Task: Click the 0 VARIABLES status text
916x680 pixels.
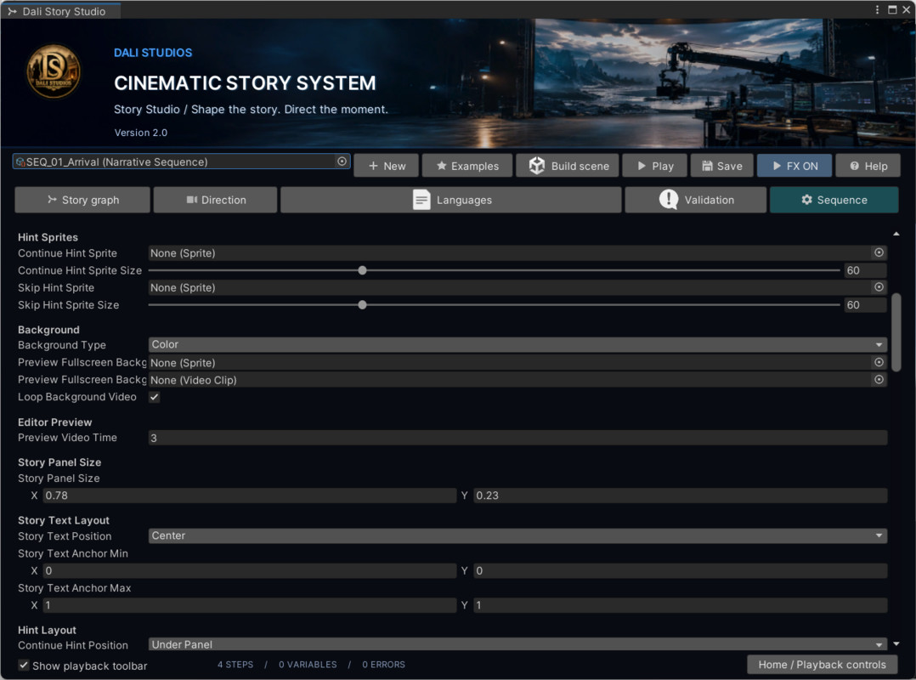Action: point(308,665)
